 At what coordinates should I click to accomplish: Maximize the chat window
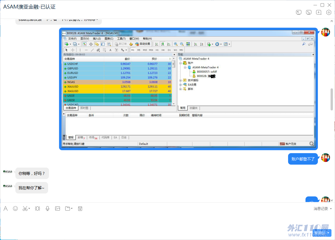322,5
